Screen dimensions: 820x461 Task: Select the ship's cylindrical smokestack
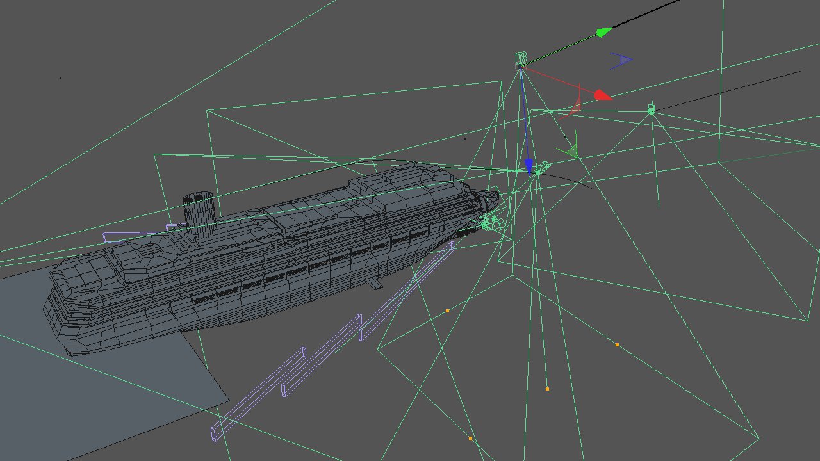coord(199,214)
